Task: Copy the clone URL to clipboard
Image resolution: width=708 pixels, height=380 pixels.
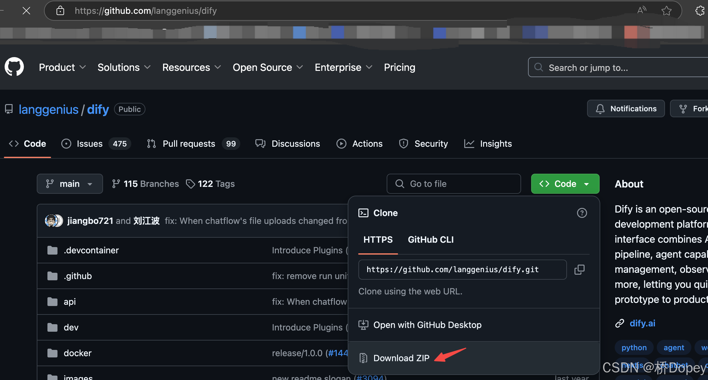Action: 579,270
